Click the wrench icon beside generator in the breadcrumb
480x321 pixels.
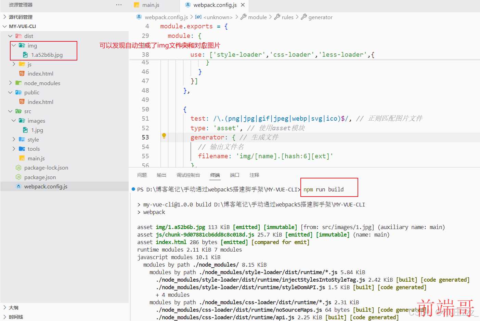click(304, 17)
